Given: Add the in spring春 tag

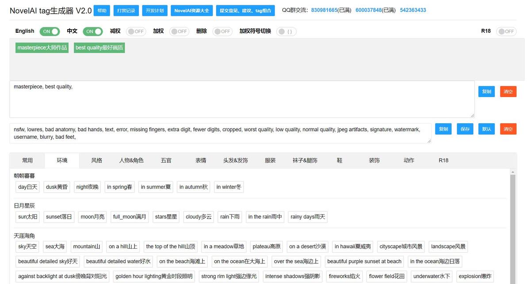Looking at the screenshot, I should point(119,187).
